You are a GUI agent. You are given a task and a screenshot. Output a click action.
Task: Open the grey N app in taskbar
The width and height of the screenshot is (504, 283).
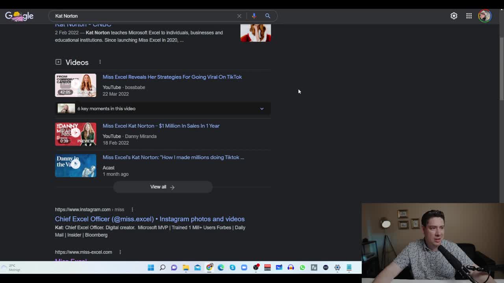314,268
